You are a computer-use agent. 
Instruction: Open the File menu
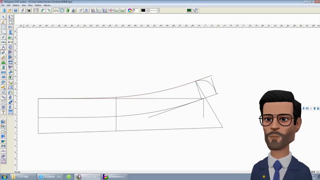point(2,5)
